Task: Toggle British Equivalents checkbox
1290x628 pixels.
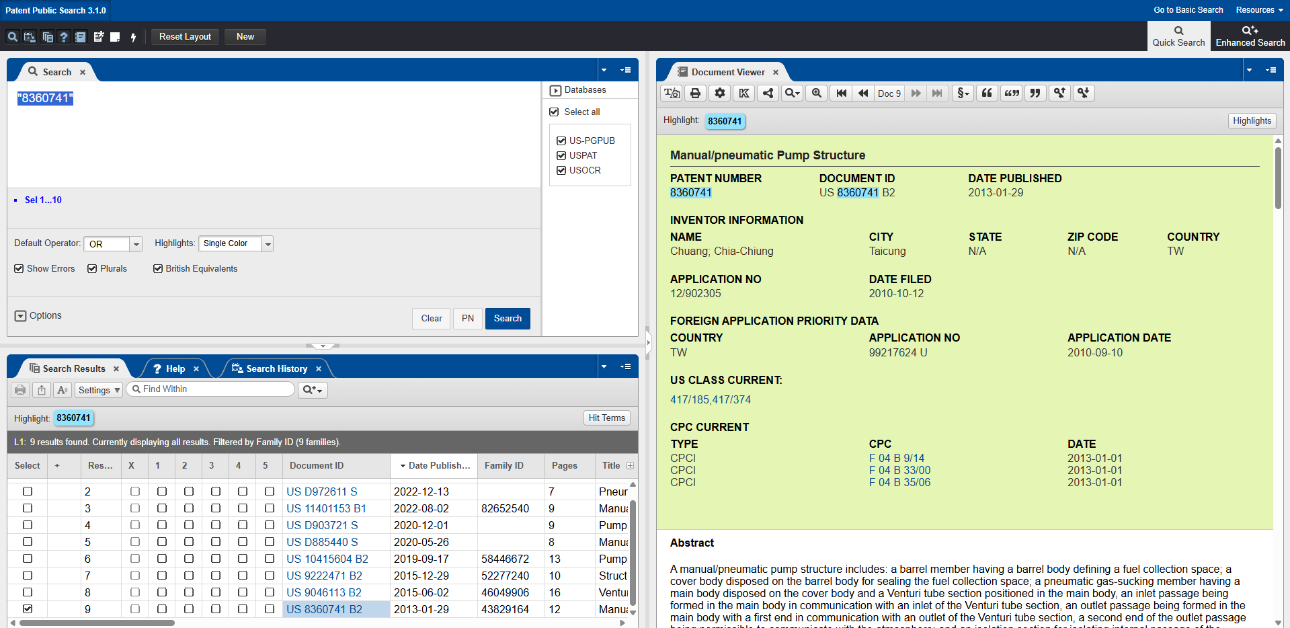Action: (x=158, y=269)
